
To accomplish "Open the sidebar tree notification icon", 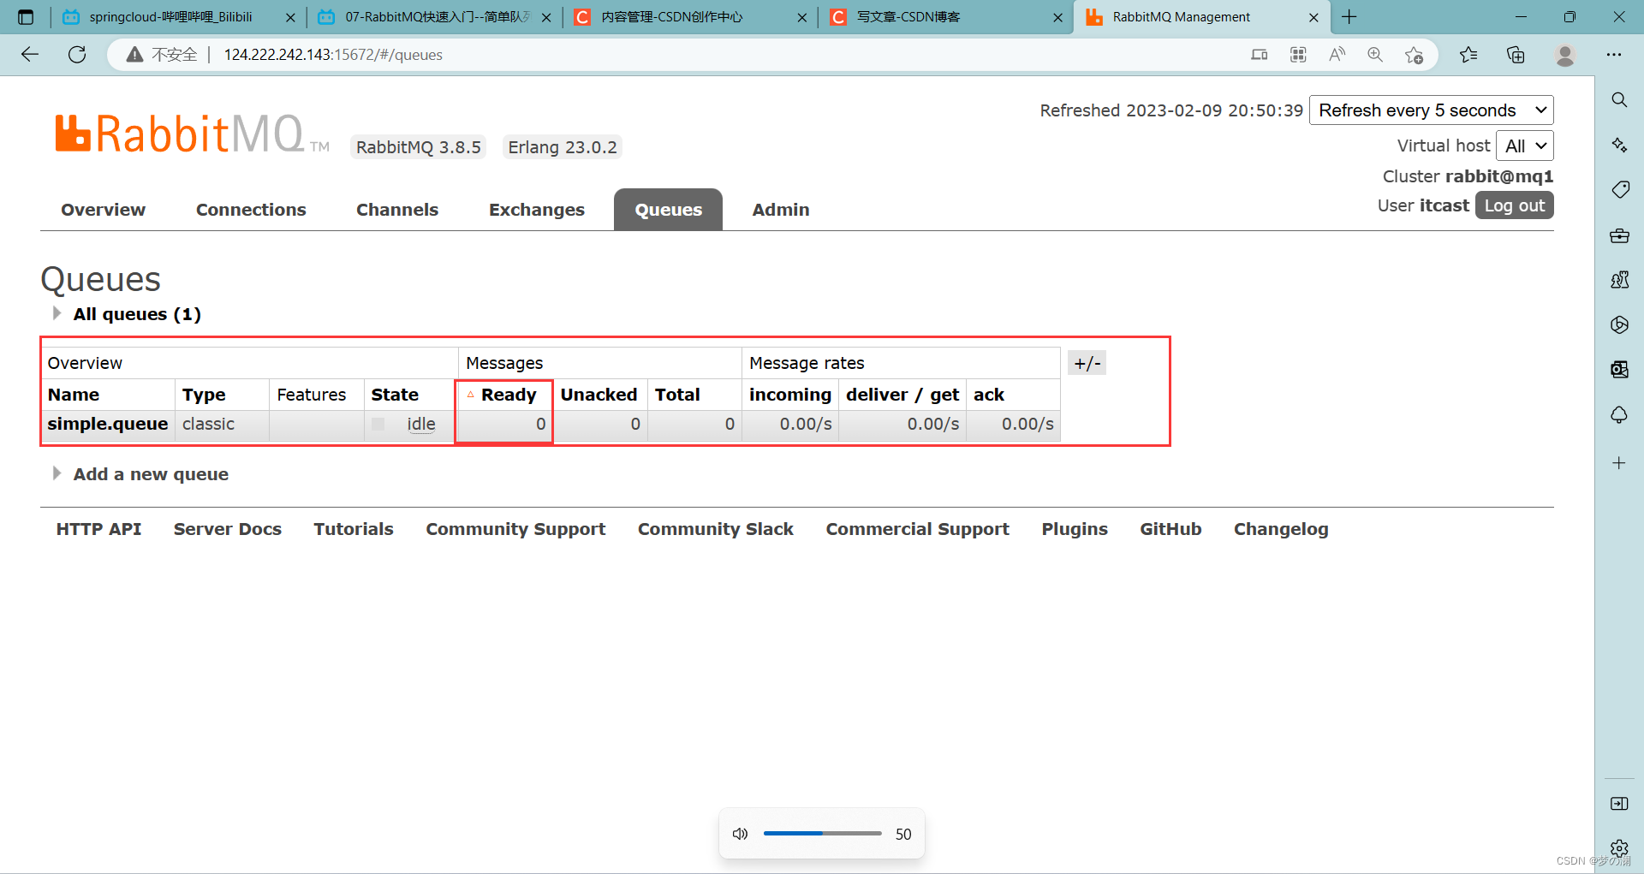I will pos(1619,414).
